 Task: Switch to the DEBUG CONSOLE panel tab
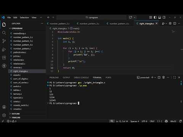[x=81, y=78]
